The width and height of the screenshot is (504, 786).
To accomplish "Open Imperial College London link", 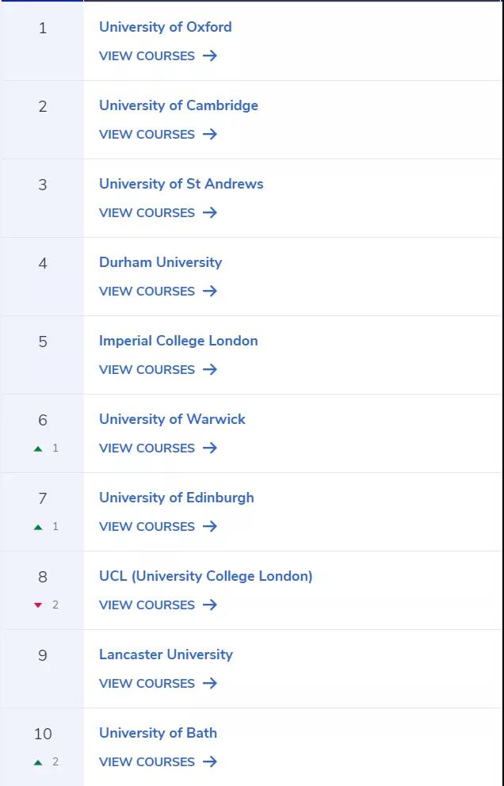I will pyautogui.click(x=178, y=341).
